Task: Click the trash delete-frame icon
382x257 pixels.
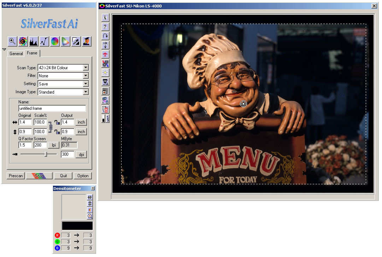Action: 105,109
